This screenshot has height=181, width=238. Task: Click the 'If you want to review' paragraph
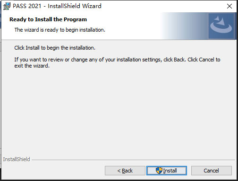click(117, 62)
